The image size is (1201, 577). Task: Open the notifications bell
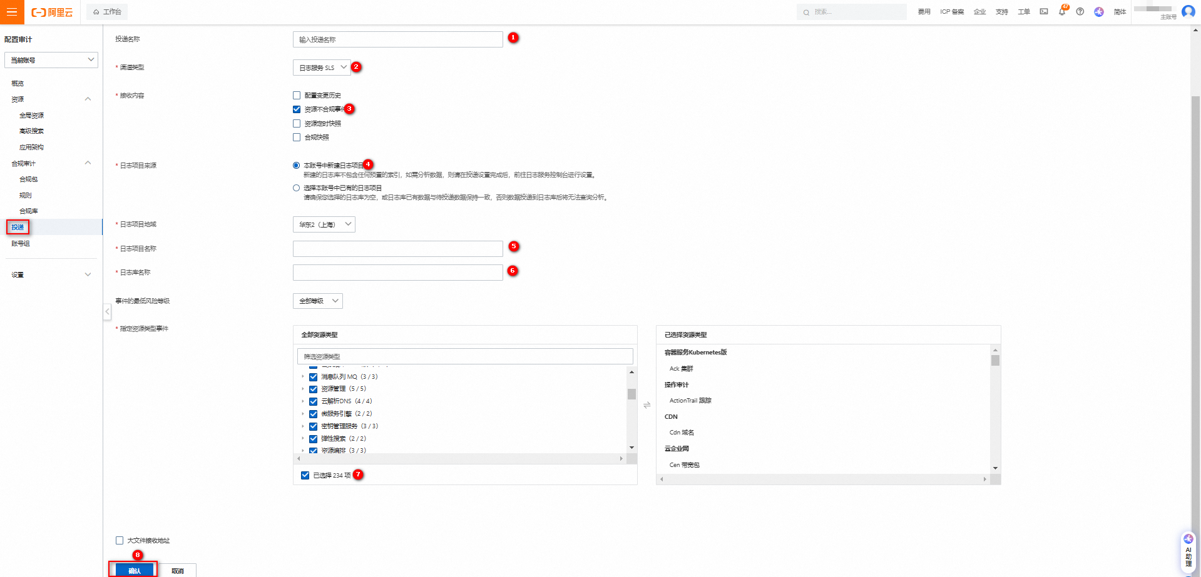pos(1062,12)
